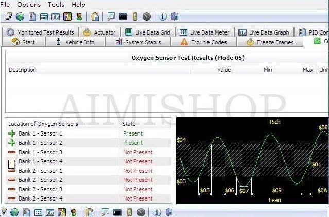329x217 pixels.
Task: Click the green globe icon in the upper toolbar
Action: 20,16
